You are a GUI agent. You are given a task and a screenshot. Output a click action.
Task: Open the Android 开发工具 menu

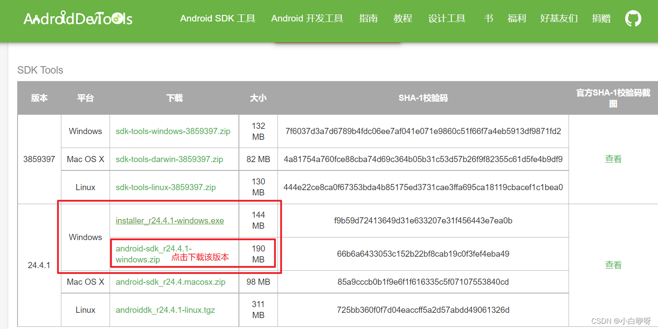pyautogui.click(x=307, y=18)
